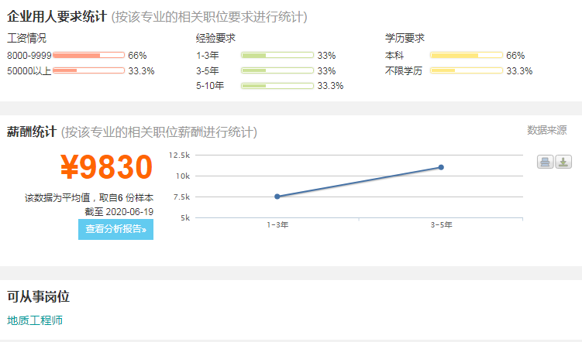Click the 不限学历 33.3% value

click(x=519, y=70)
